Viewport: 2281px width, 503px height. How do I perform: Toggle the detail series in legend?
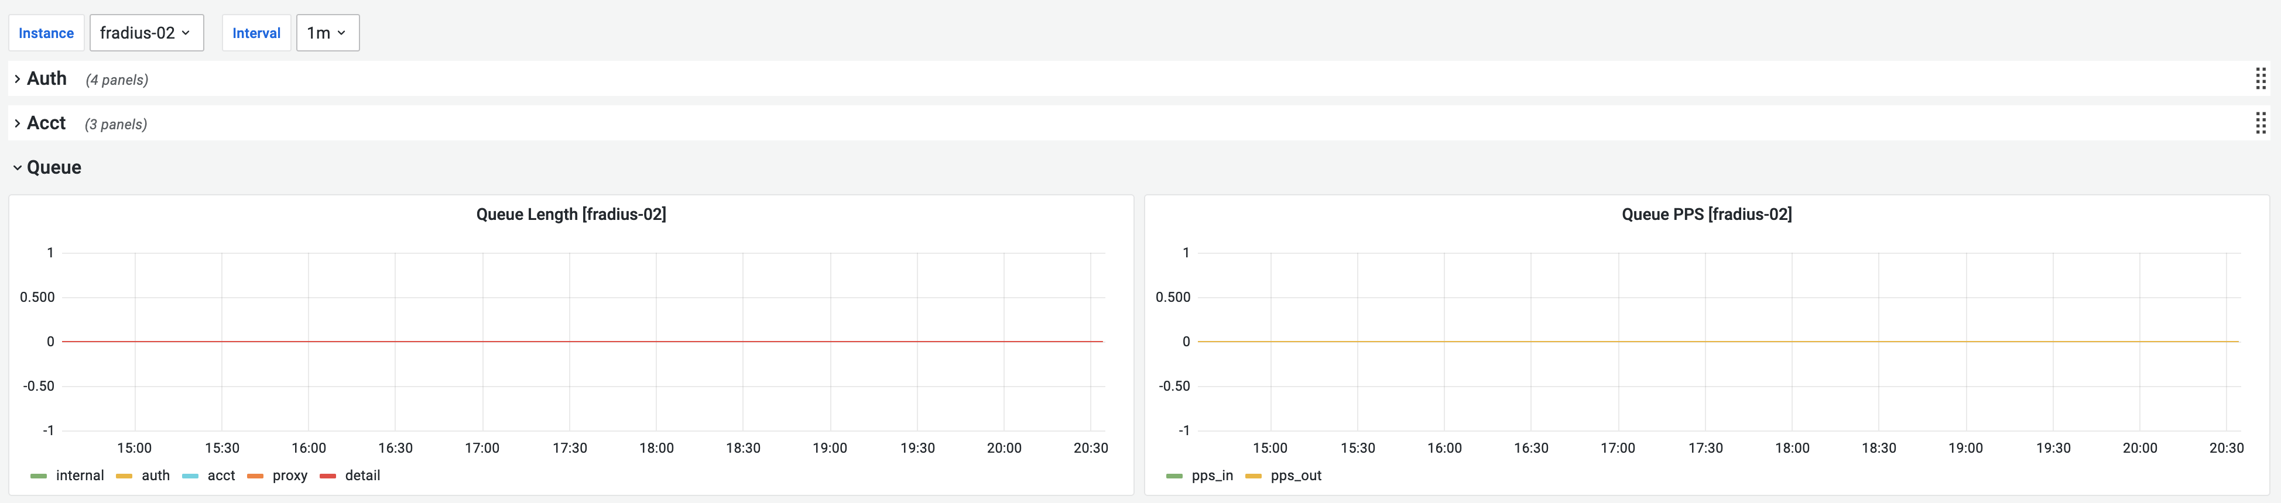pos(362,476)
